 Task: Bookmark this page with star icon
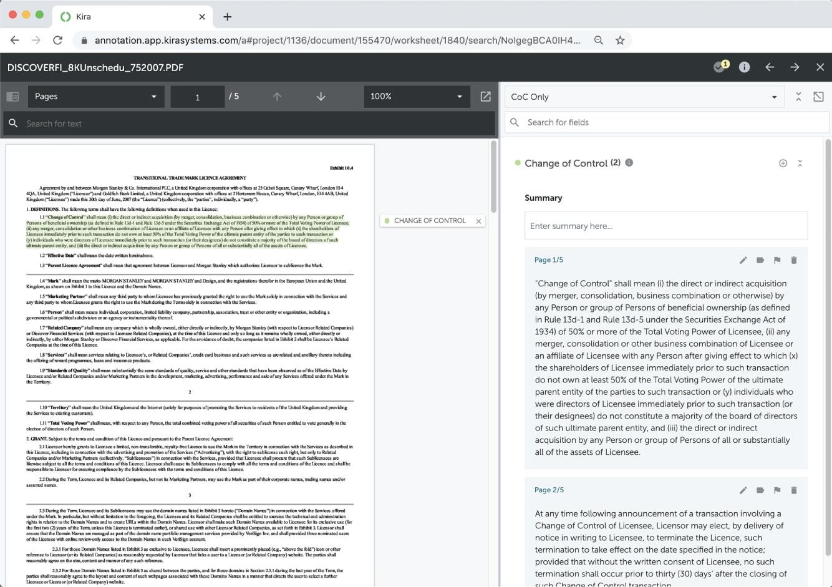click(x=620, y=40)
